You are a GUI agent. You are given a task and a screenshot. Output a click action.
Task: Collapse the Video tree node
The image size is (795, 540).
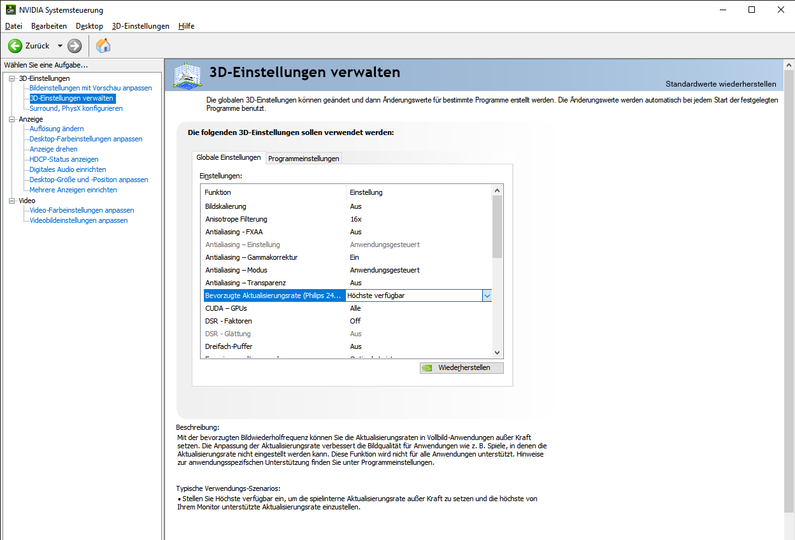pyautogui.click(x=11, y=201)
